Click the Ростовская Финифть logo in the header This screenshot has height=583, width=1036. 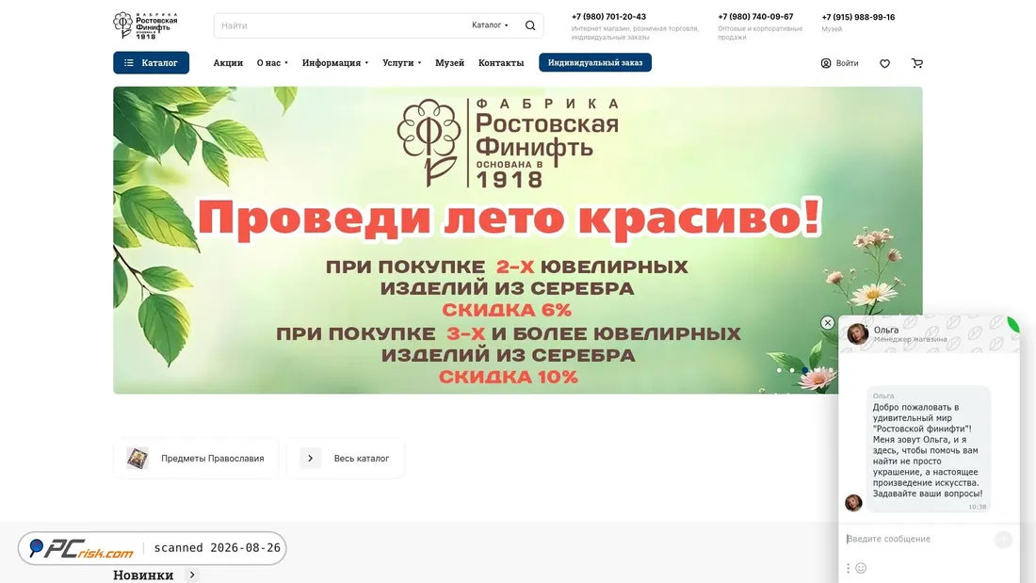tap(145, 25)
